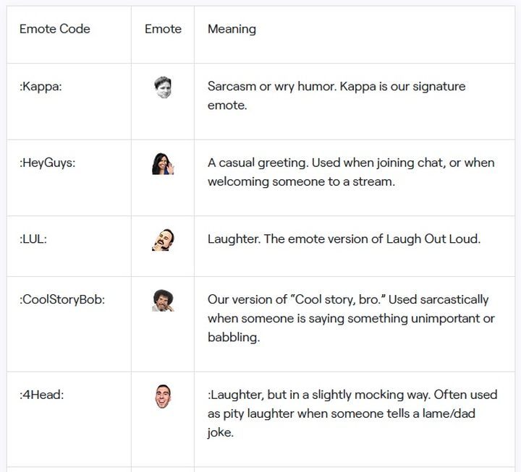The width and height of the screenshot is (521, 472).
Task: Click the "Emote Code" column header
Action: (x=55, y=30)
